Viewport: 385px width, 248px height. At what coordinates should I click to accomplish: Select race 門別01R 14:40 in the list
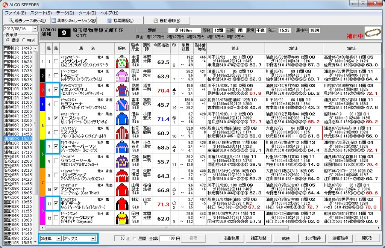point(18,48)
